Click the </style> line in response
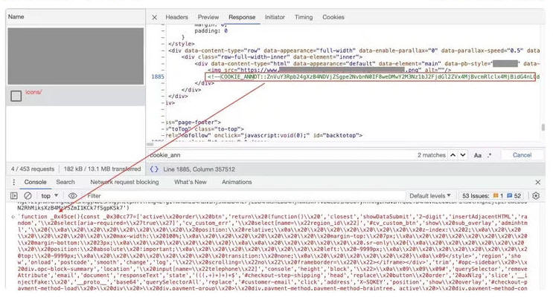 click(182, 44)
